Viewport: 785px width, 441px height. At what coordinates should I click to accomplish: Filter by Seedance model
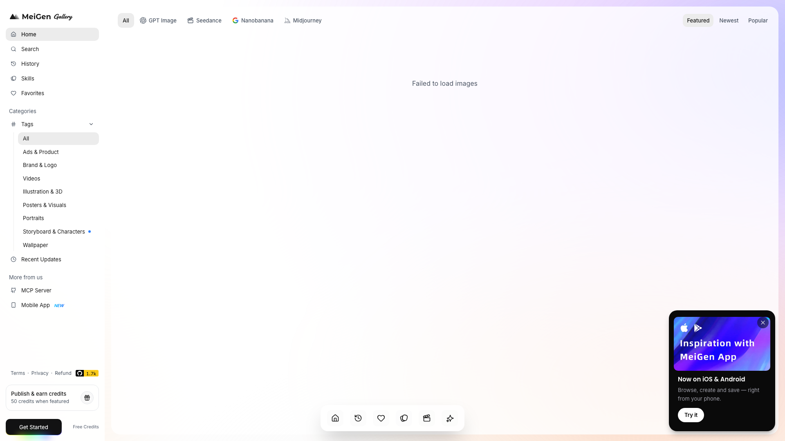[204, 20]
